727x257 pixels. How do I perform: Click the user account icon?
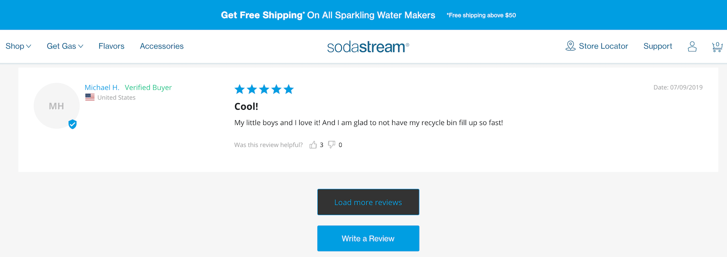pyautogui.click(x=692, y=46)
